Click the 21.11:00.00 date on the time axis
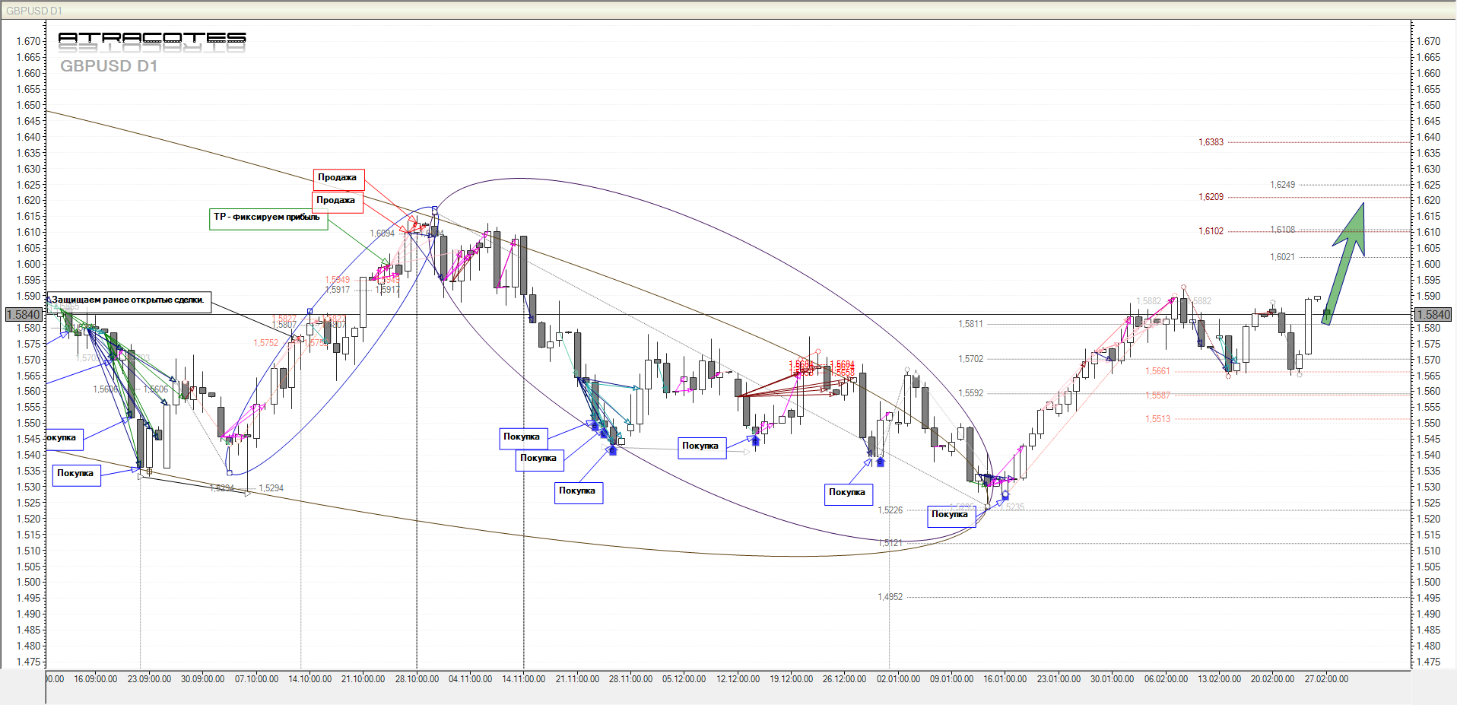 click(x=577, y=679)
